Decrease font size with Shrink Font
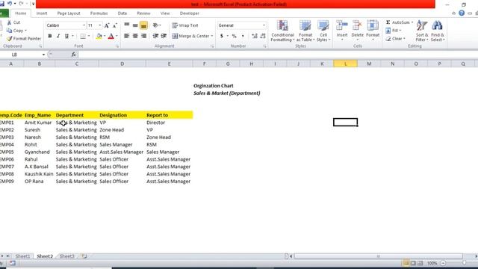Screen dimensions: 478x269 (114, 25)
